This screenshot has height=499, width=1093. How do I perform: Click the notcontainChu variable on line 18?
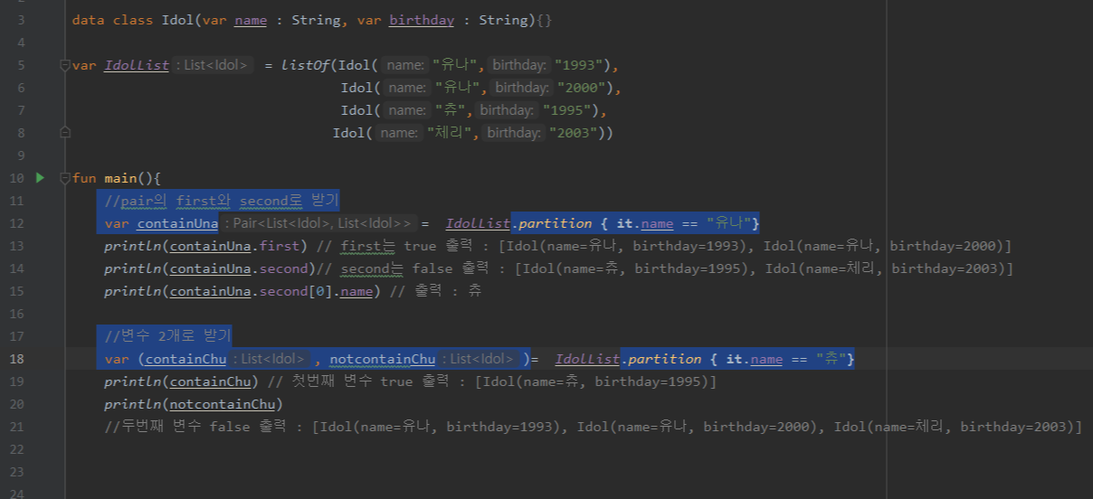click(x=383, y=359)
